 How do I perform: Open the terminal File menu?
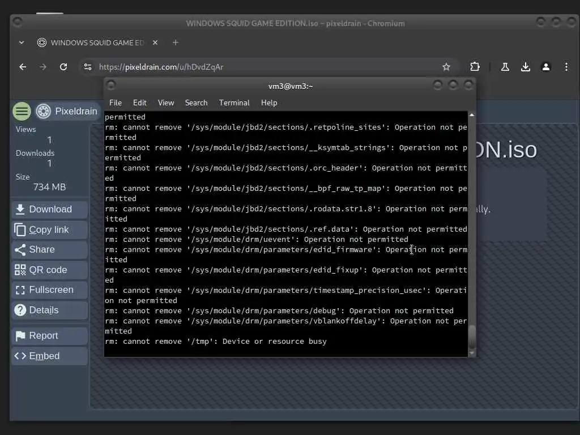(x=116, y=103)
